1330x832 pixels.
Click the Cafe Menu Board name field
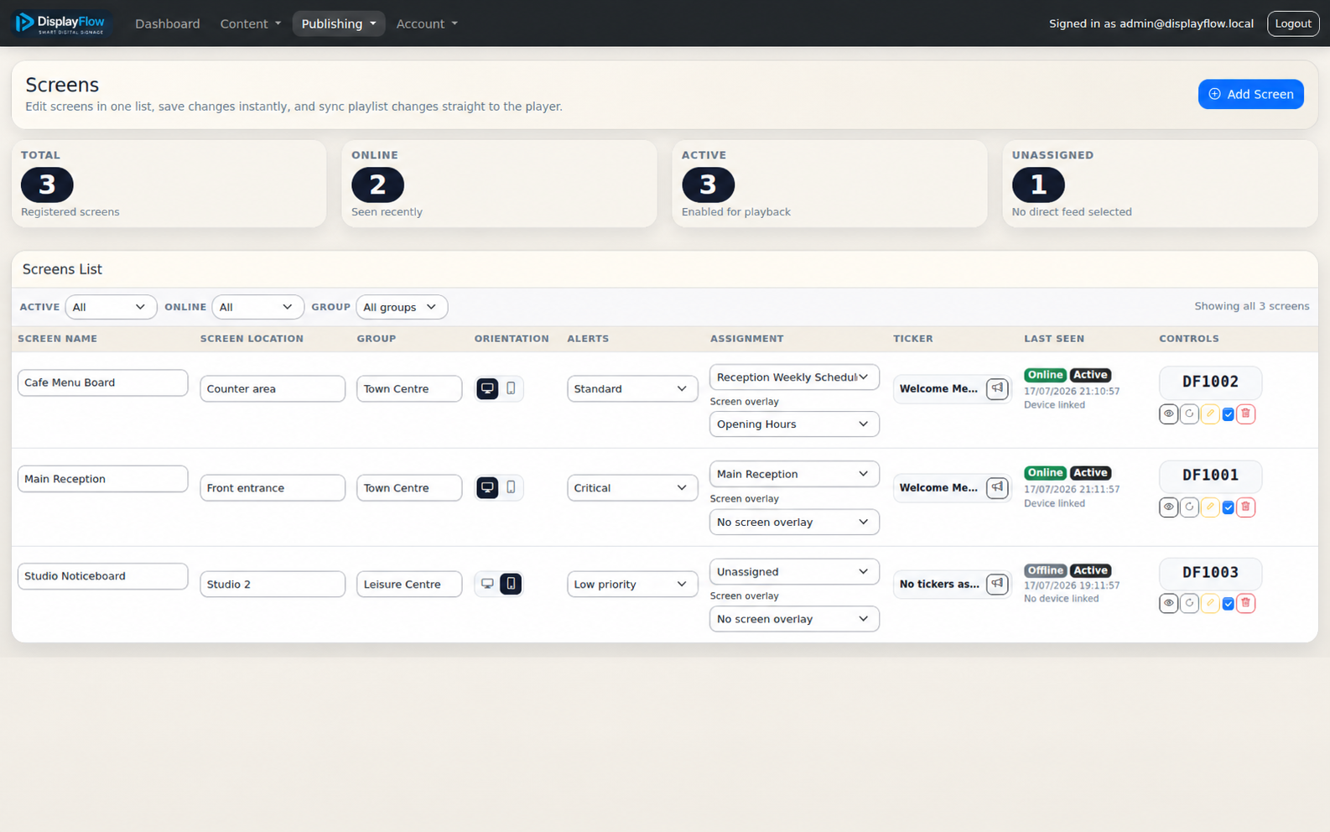102,382
